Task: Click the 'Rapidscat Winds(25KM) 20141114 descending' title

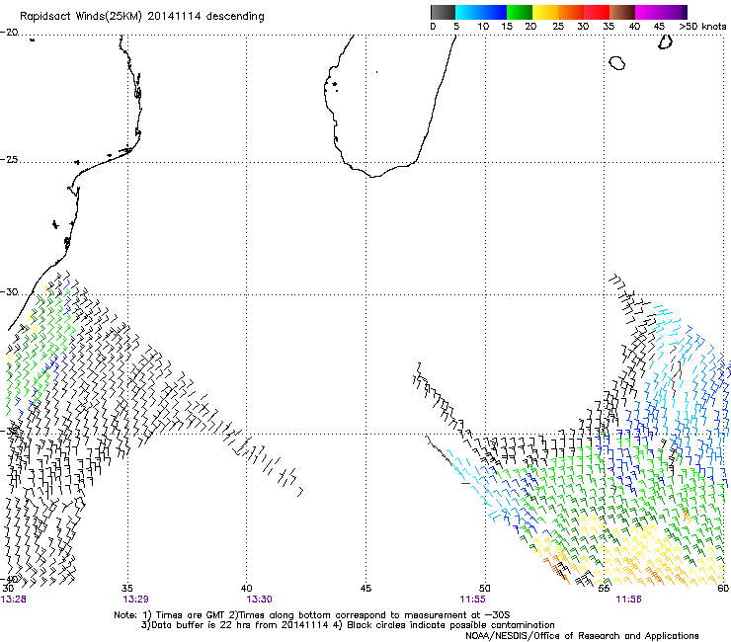Action: 142,17
